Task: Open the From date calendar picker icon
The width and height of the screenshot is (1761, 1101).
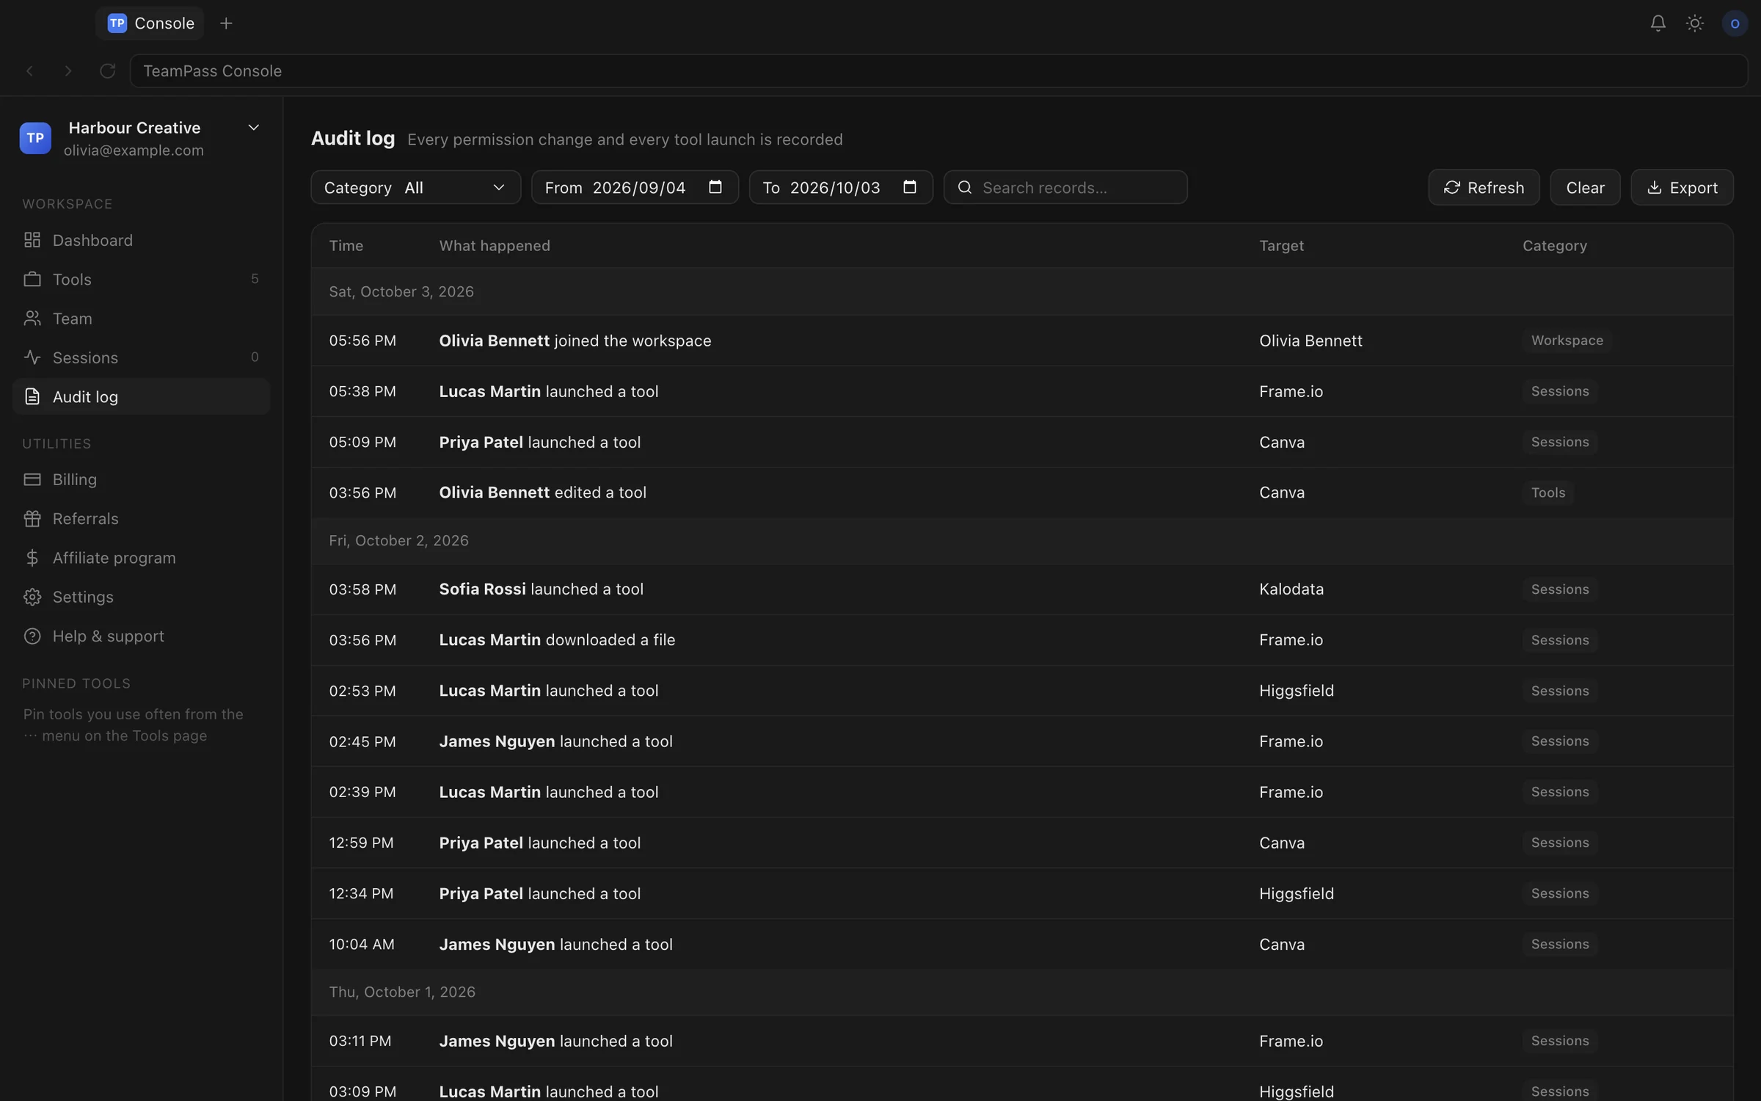Action: coord(715,186)
